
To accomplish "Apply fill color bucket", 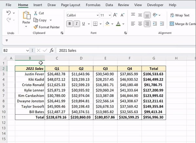I will (107, 24).
